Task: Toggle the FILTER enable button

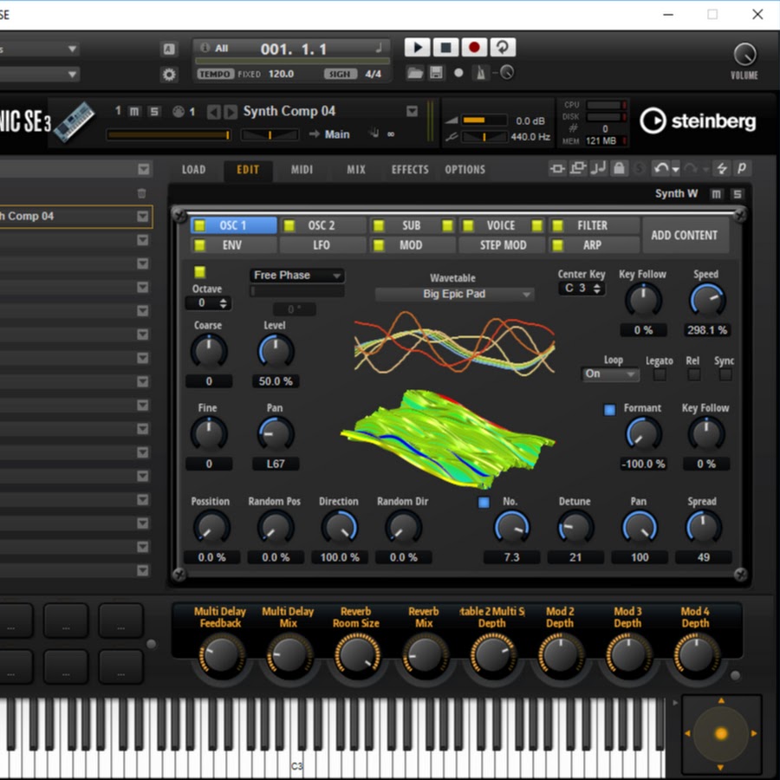Action: pyautogui.click(x=557, y=225)
